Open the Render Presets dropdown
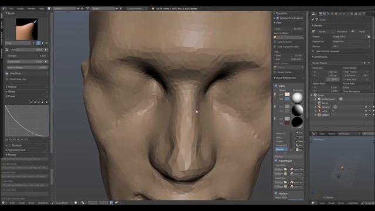The width and height of the screenshot is (375, 211). (337, 63)
